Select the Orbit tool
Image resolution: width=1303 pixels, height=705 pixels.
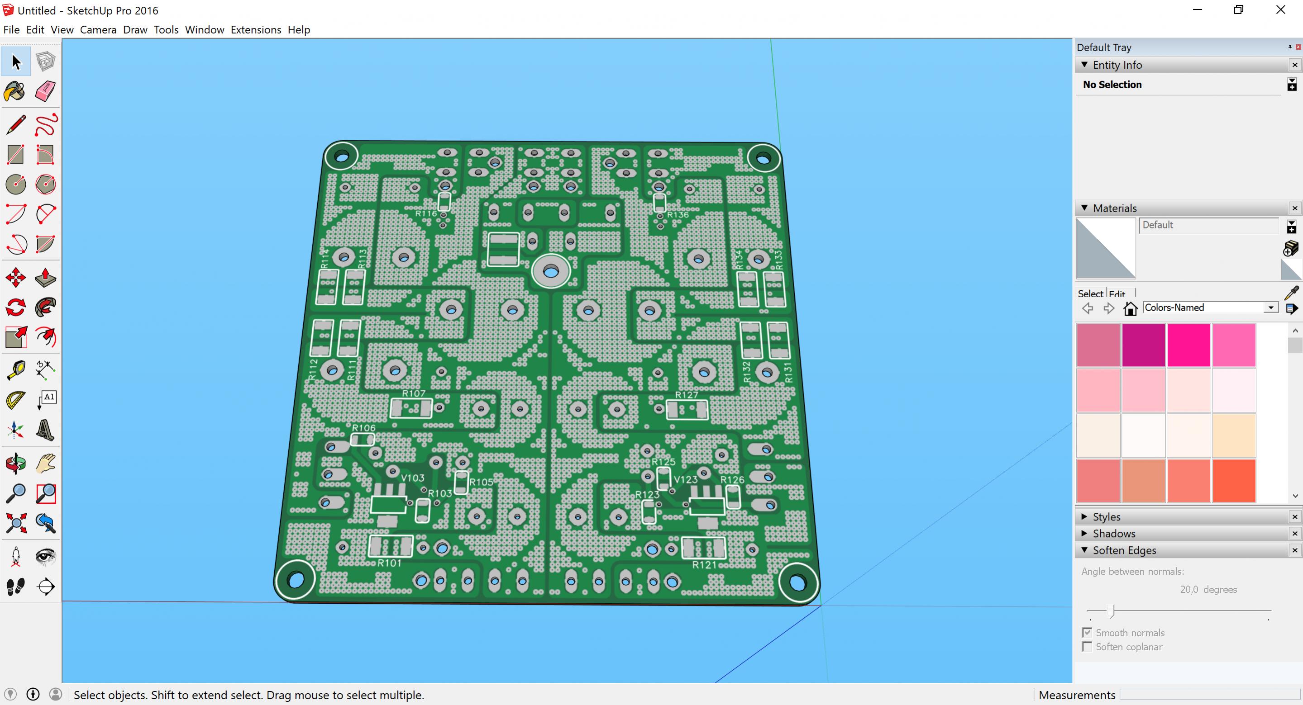tap(16, 464)
